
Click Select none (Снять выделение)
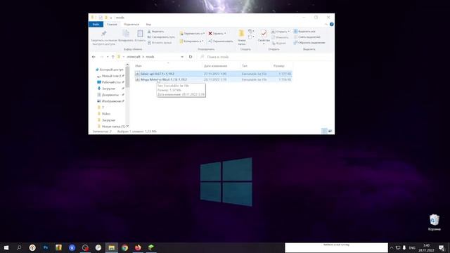click(307, 37)
